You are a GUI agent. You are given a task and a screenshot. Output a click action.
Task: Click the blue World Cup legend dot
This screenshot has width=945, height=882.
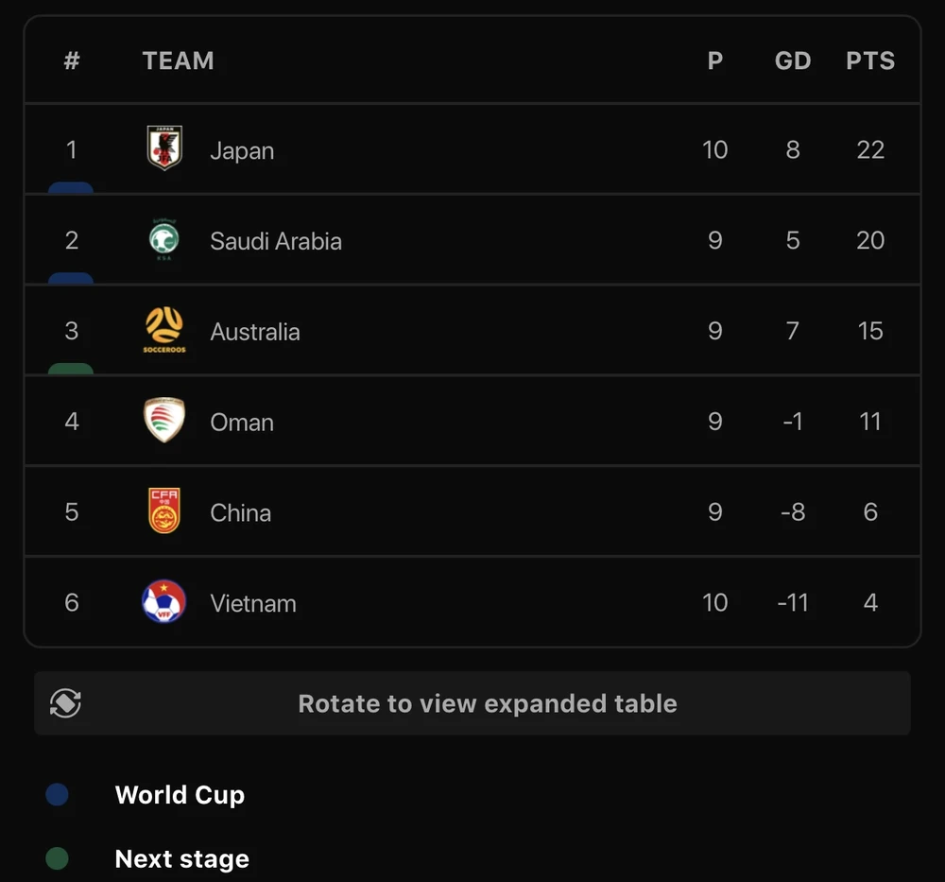[x=57, y=795]
